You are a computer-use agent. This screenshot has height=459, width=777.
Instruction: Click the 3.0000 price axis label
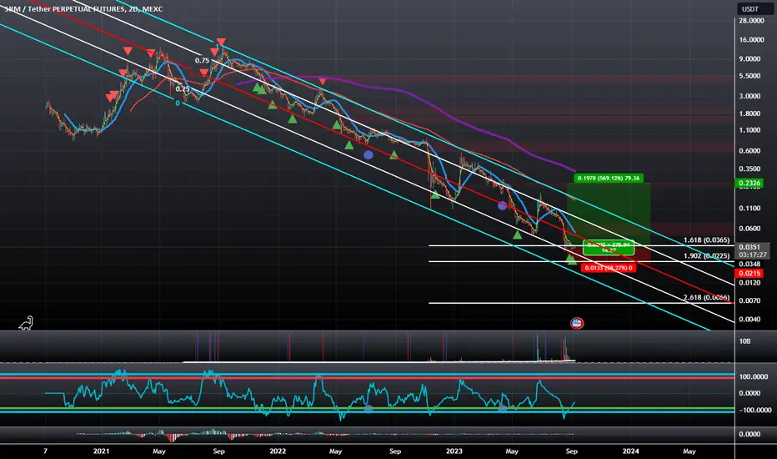coord(749,96)
